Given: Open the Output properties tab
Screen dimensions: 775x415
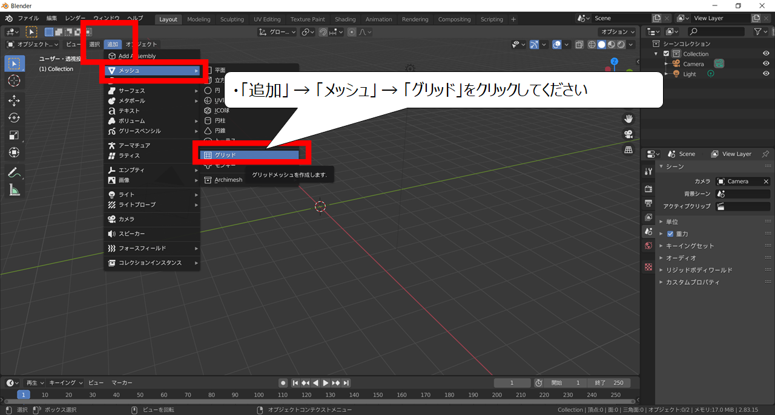Looking at the screenshot, I should pos(648,203).
